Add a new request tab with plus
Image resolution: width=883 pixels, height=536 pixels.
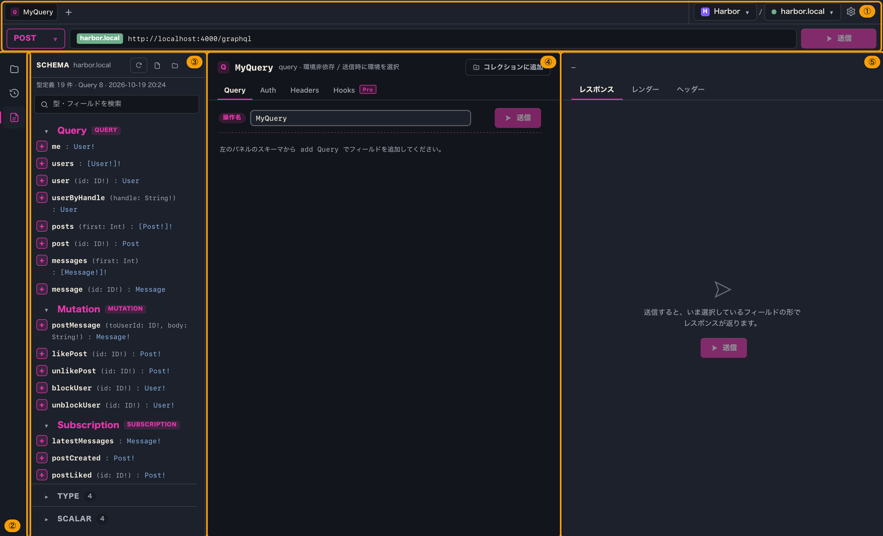[69, 12]
